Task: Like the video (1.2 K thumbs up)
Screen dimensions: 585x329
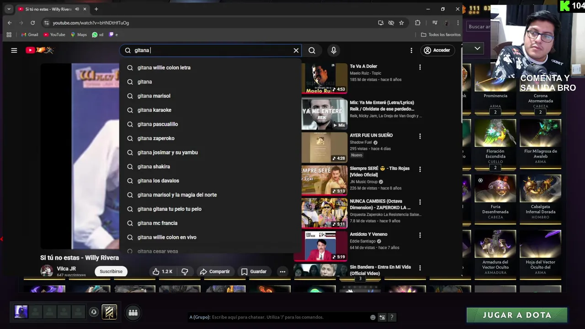Action: coord(163,271)
